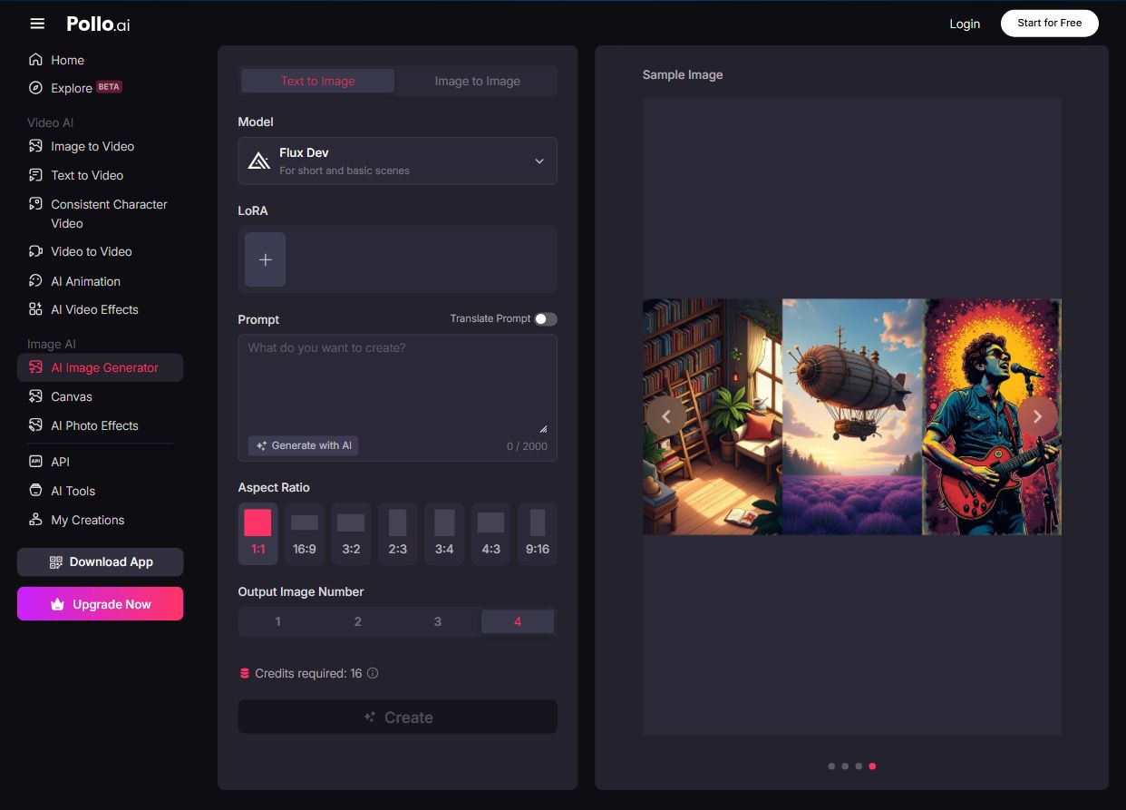Click the crown icon on Upgrade Now
Image resolution: width=1126 pixels, height=810 pixels.
(58, 604)
